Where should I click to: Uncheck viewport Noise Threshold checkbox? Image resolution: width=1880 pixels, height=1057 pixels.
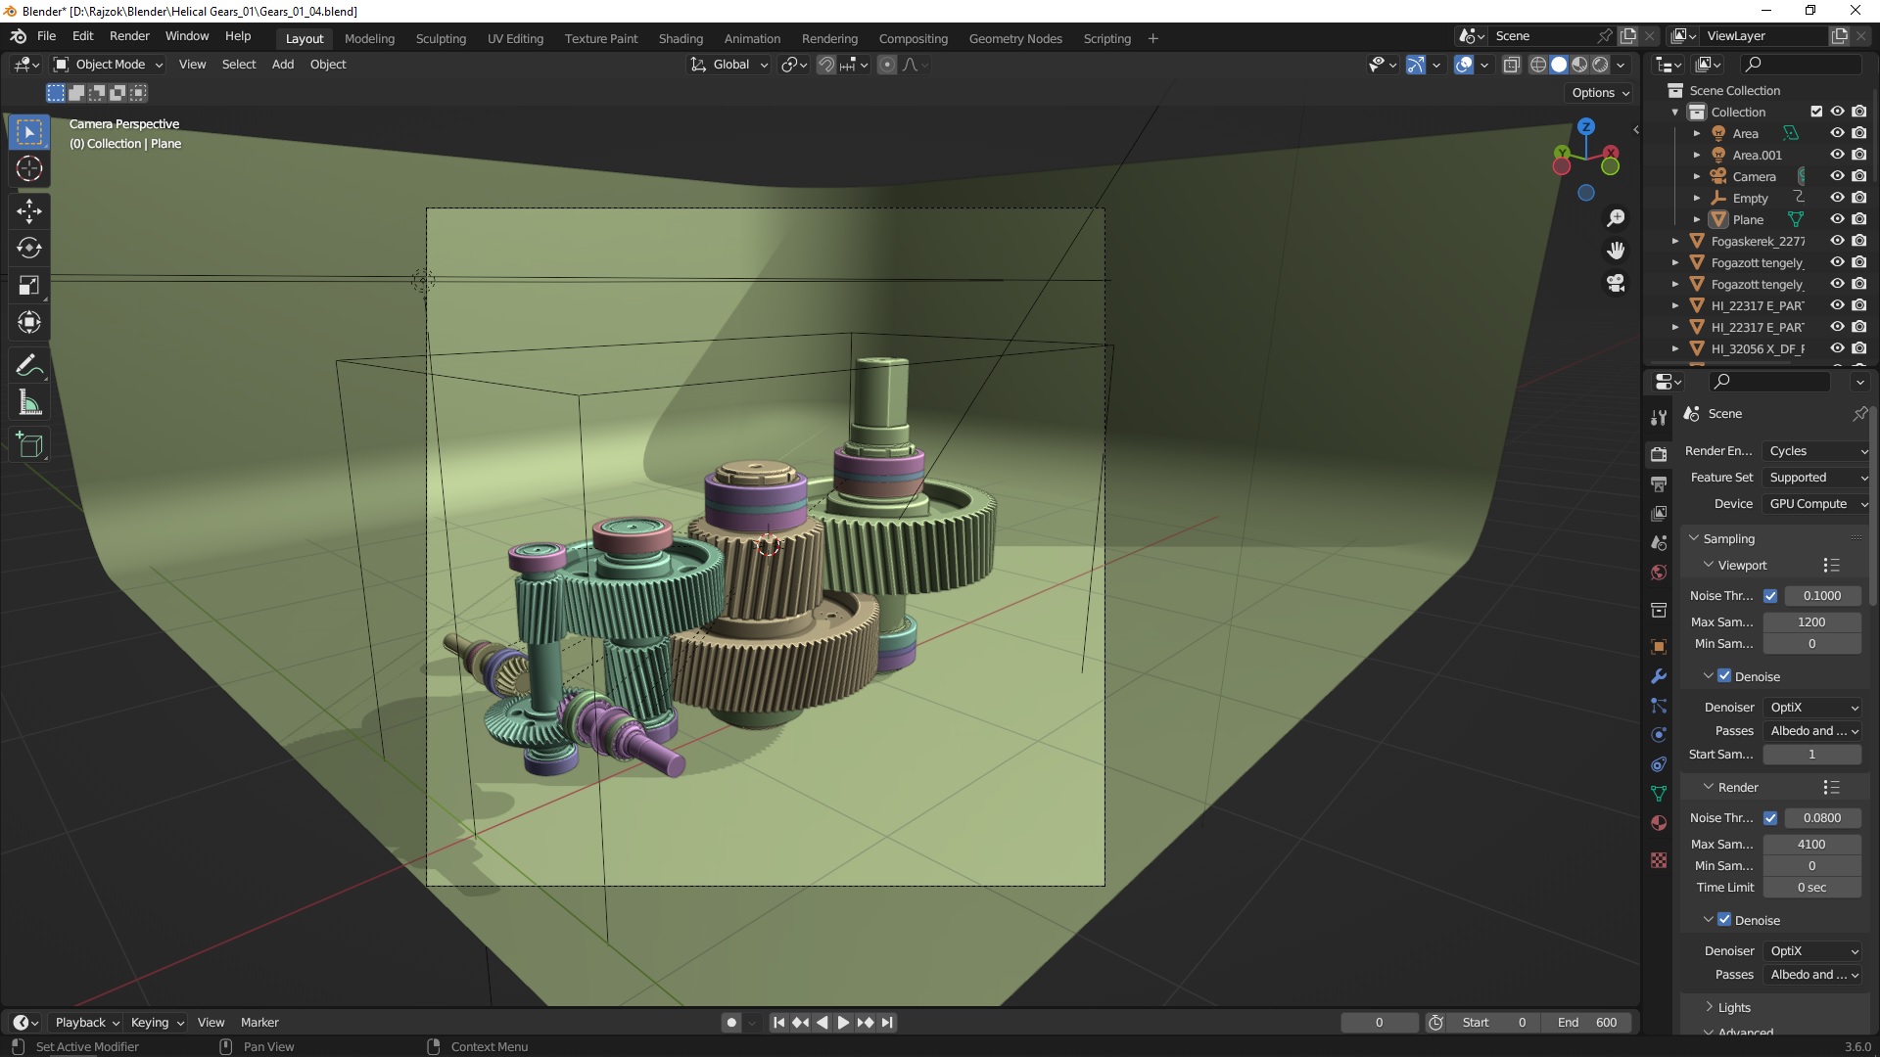(x=1770, y=595)
